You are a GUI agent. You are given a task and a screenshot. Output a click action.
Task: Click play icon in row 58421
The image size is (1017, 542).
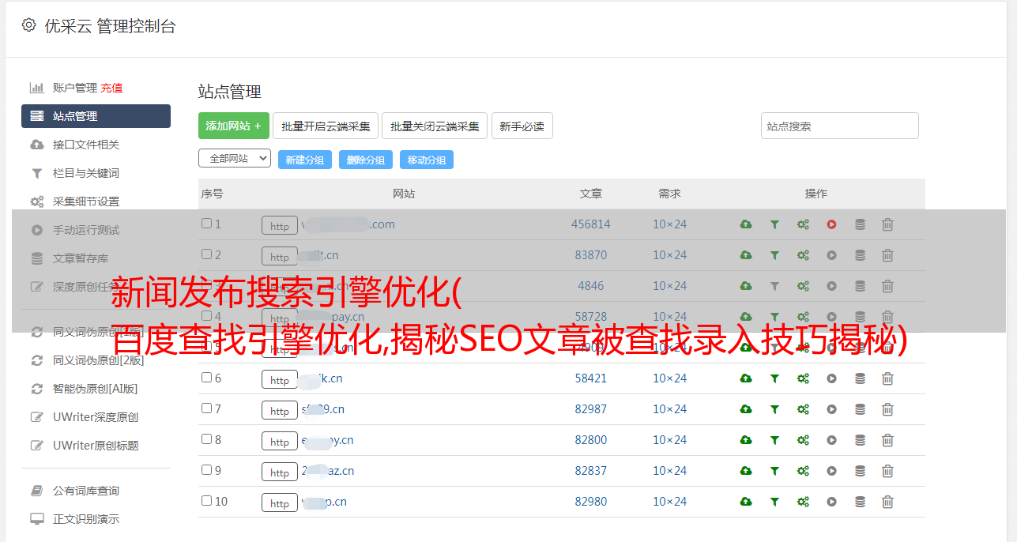(831, 378)
